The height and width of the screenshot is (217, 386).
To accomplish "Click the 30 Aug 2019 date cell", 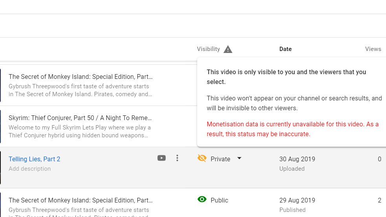I will [x=297, y=159].
